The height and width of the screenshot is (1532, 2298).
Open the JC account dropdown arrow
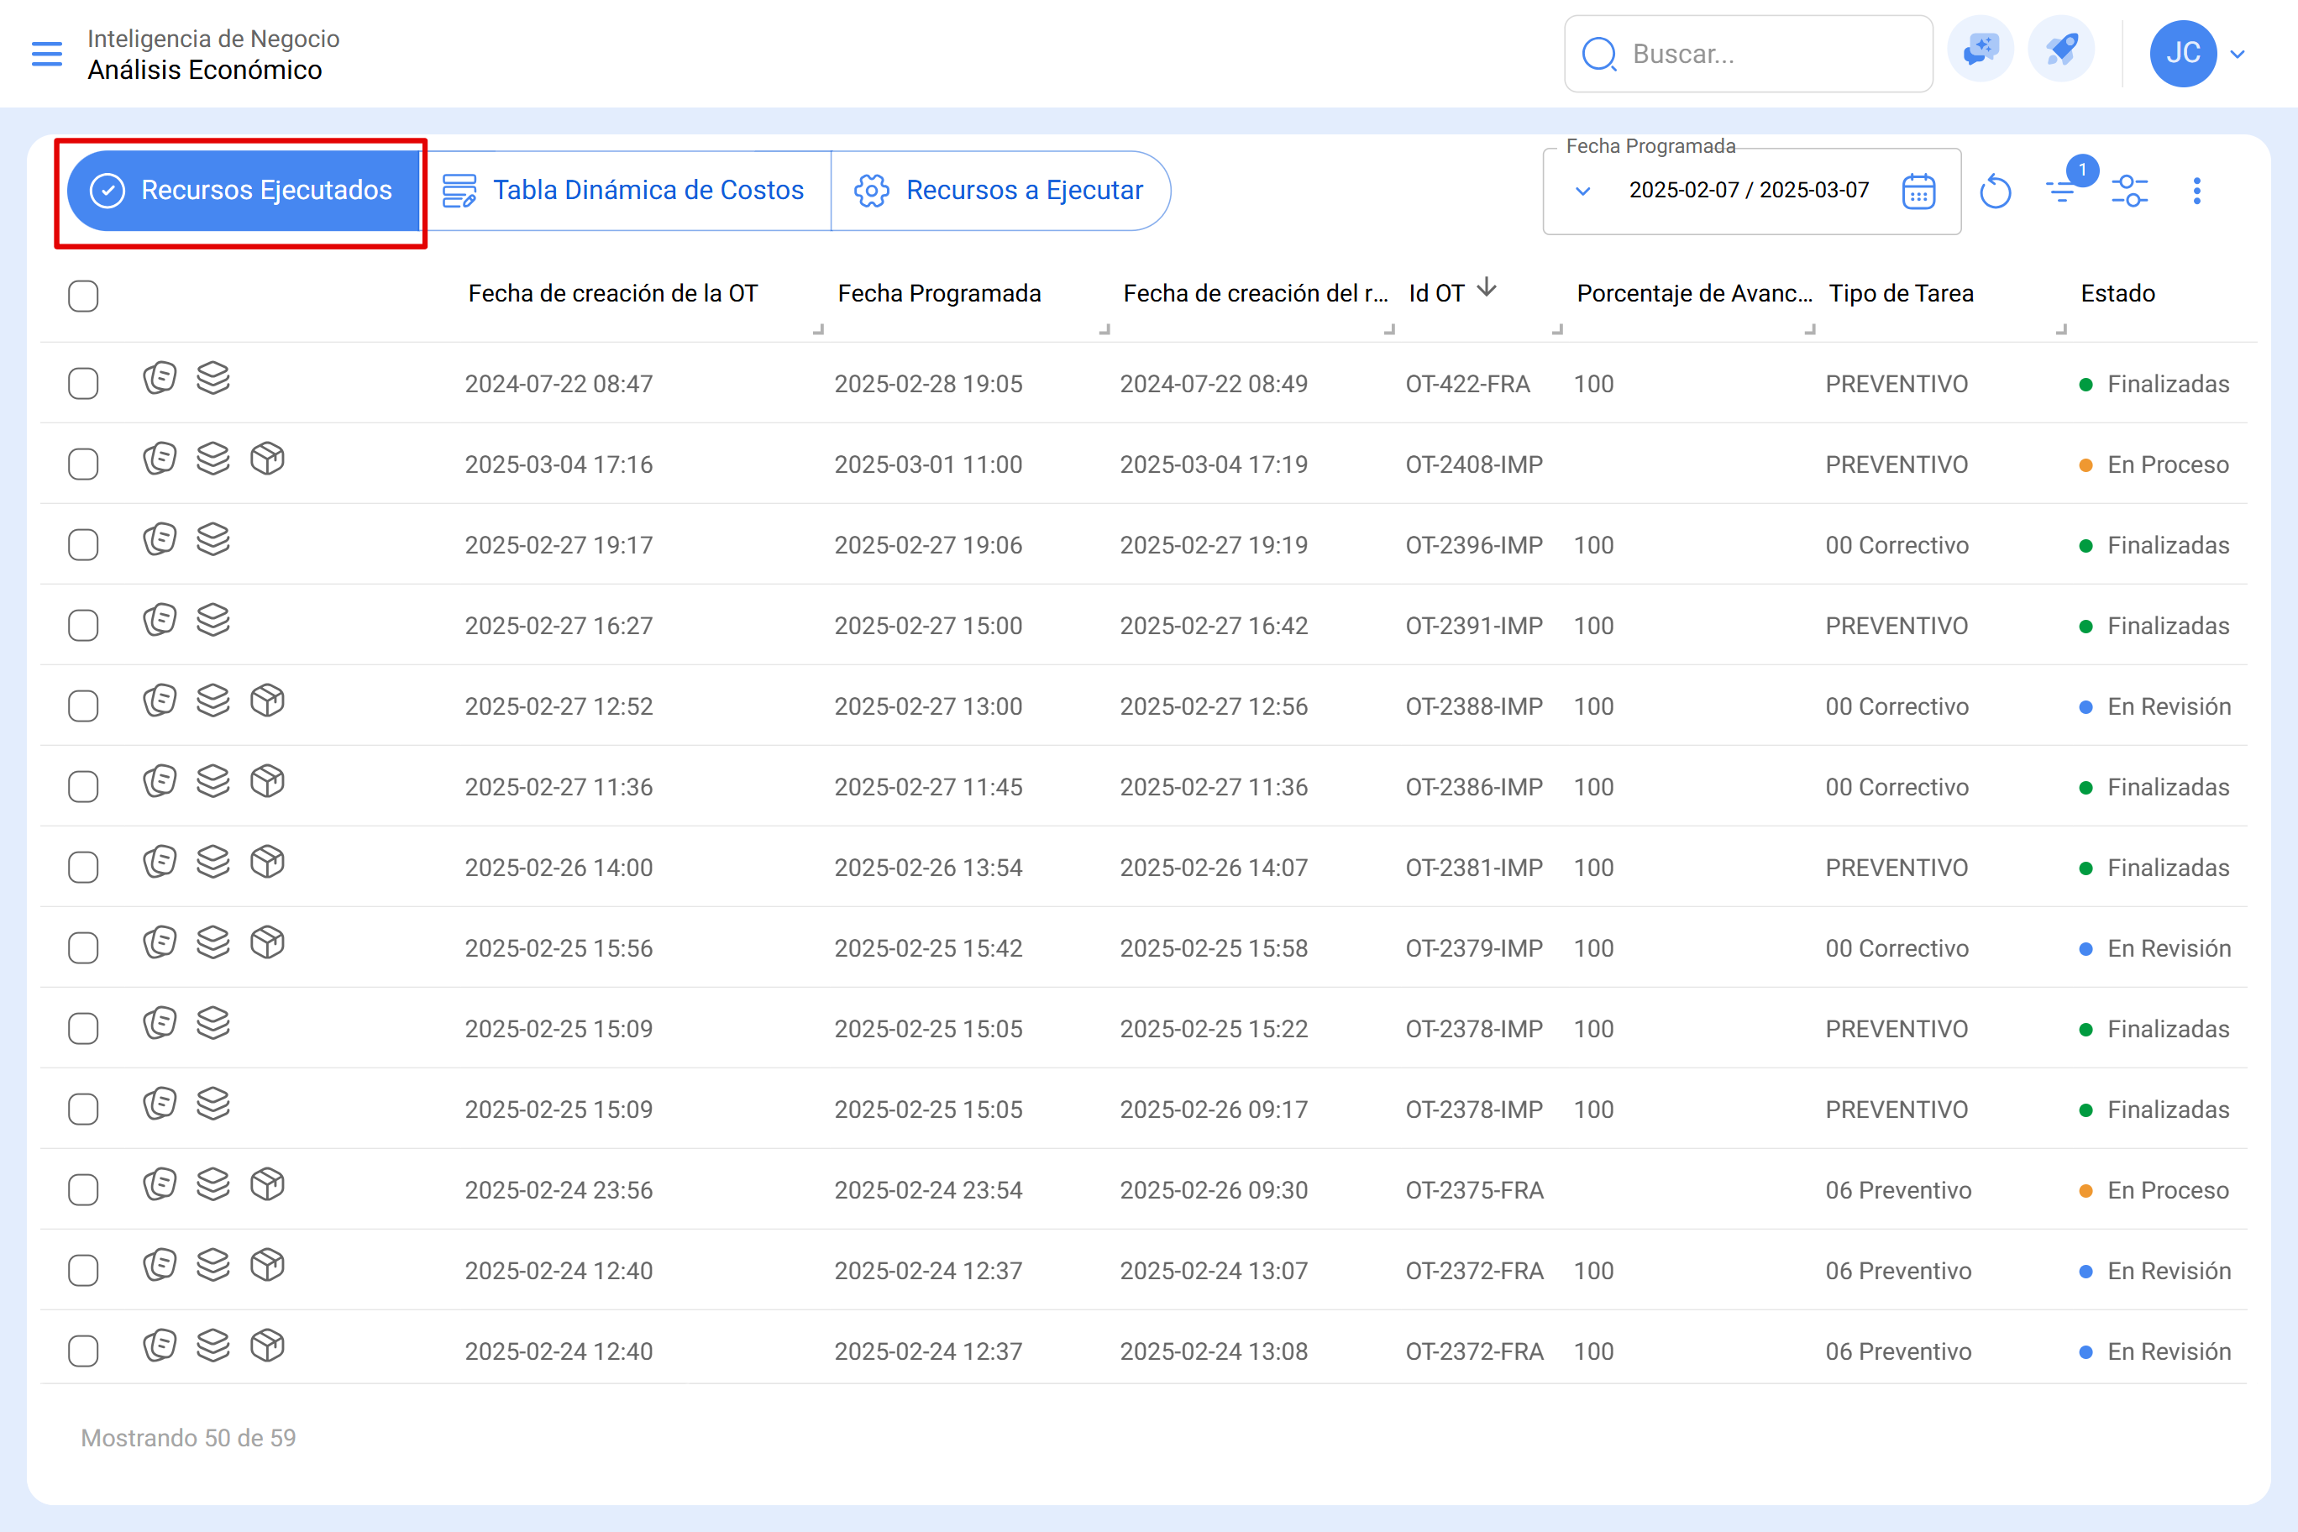(x=2238, y=54)
